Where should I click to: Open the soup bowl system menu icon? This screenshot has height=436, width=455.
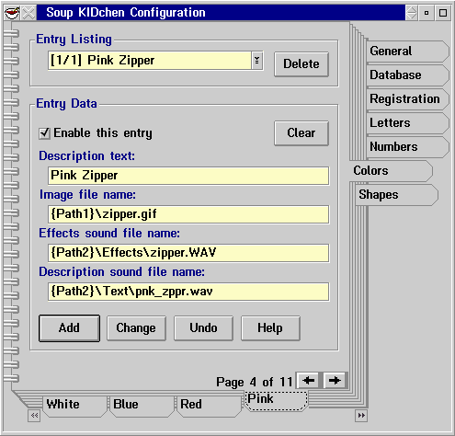[x=13, y=13]
